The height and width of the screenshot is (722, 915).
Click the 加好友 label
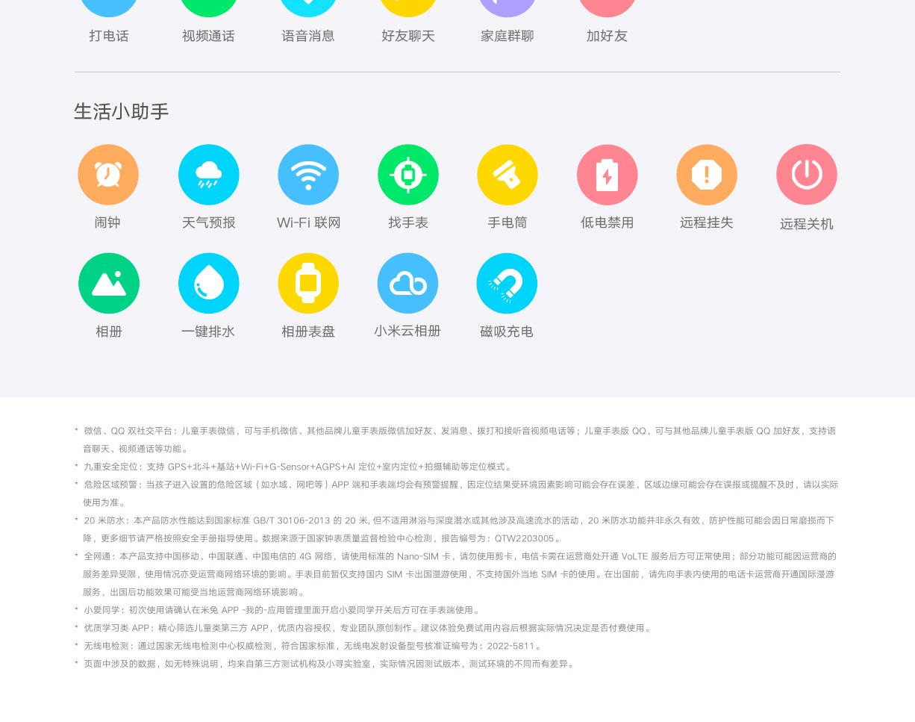tap(607, 36)
